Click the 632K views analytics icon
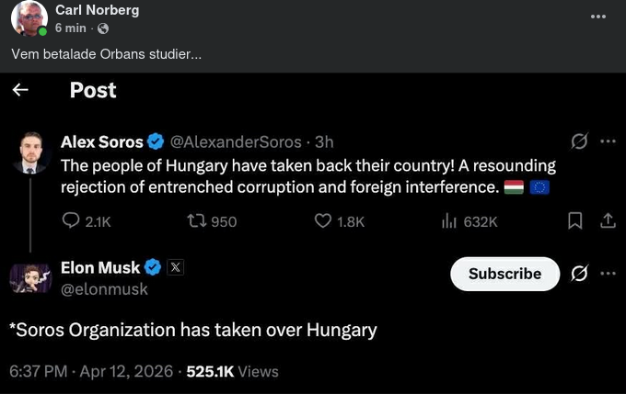 click(x=449, y=220)
